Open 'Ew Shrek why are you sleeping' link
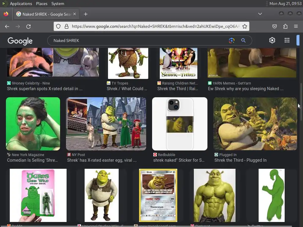The height and width of the screenshot is (227, 303). click(246, 89)
